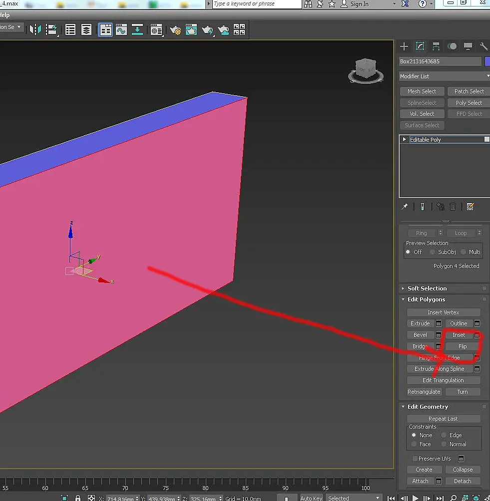Click the Flip button
490x501 pixels.
pos(462,346)
